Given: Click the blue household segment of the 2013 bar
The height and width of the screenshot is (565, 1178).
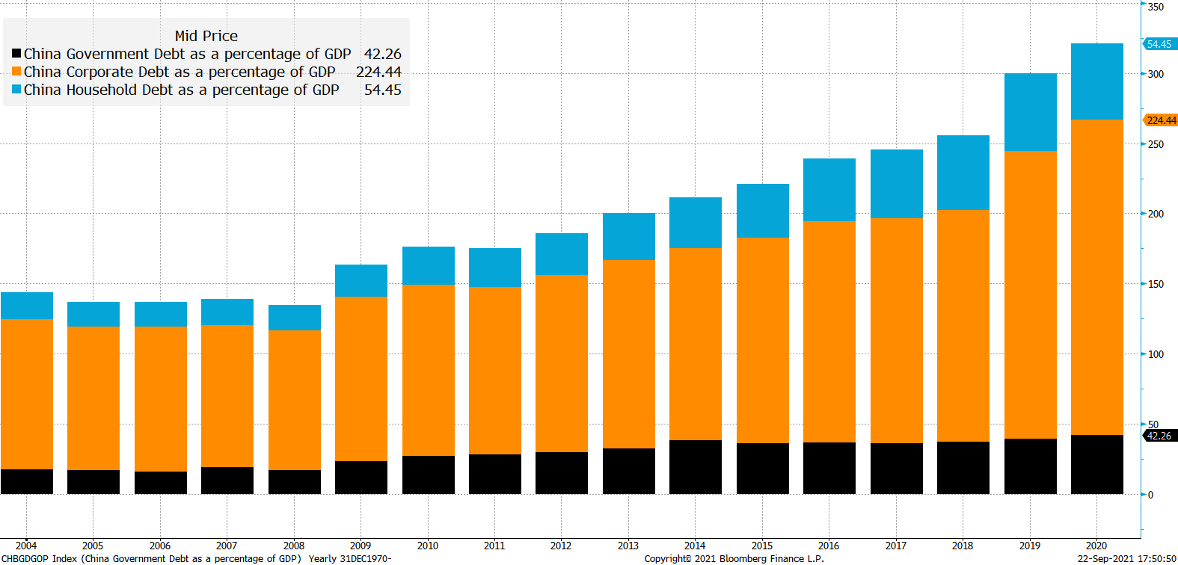Looking at the screenshot, I should pos(629,236).
